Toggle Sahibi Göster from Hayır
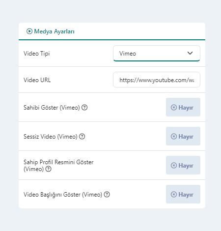Screen dimensions: 221x231 pyautogui.click(x=183, y=107)
